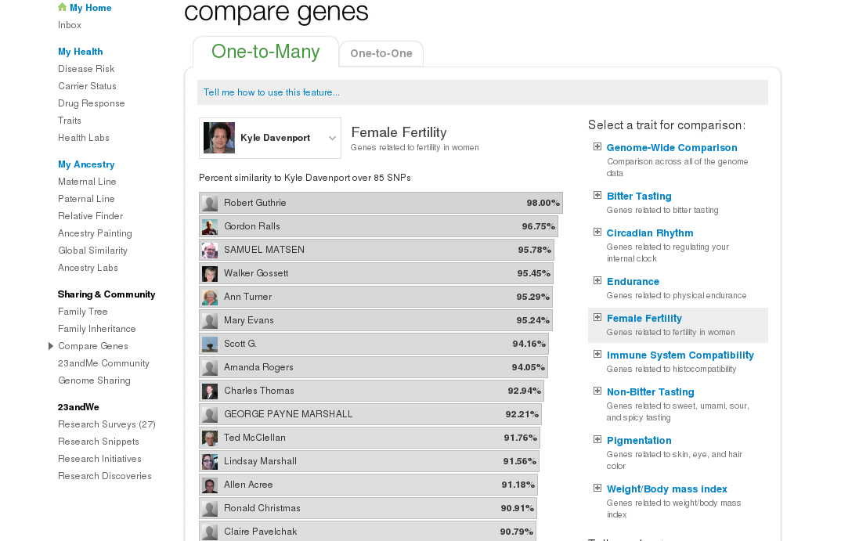Screen dimensions: 841x541
Task: Expand the Circadian Rhythm trait
Action: [x=597, y=233]
